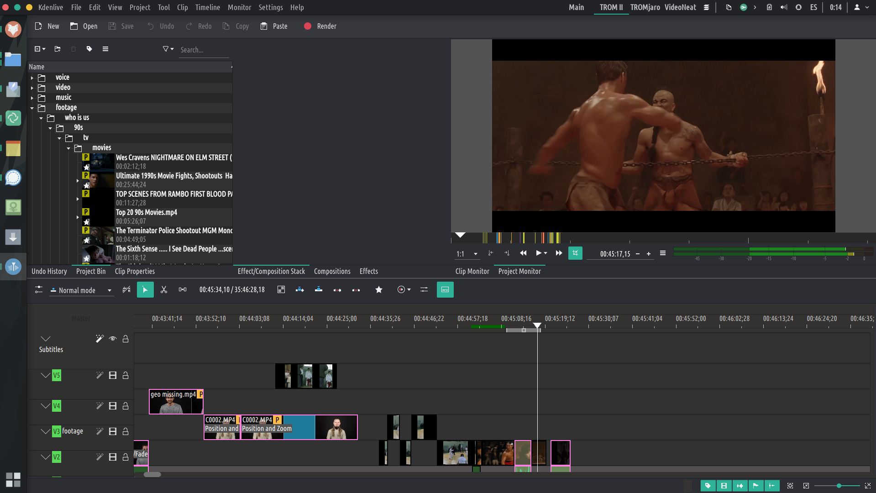Switch to the Clip Properties tab
Viewport: 876px width, 493px height.
click(x=135, y=271)
